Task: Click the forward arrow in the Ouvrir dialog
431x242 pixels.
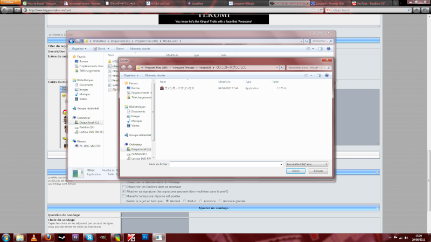Action: [x=130, y=68]
